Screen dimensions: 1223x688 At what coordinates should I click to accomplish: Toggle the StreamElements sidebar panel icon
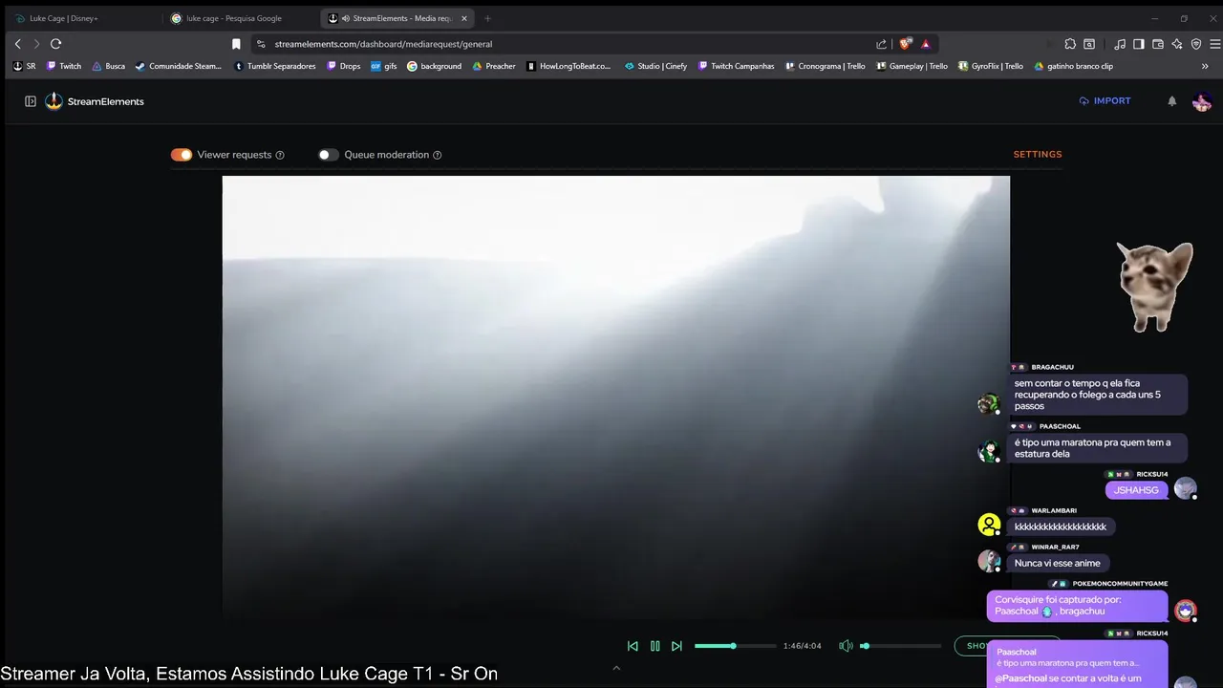31,101
